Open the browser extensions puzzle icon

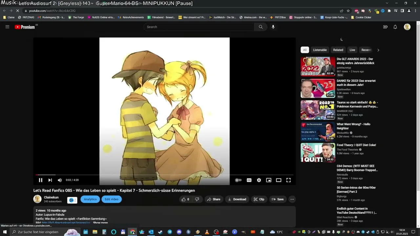pyautogui.click(x=389, y=11)
